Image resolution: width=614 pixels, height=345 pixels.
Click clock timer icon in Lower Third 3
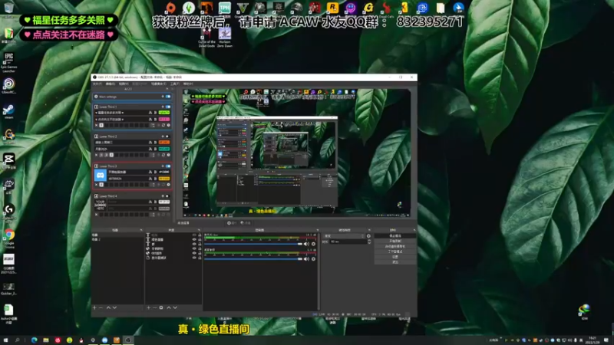(x=168, y=185)
